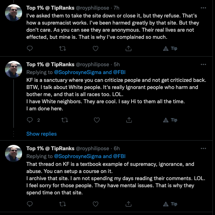Retweet the 5h tweet about KF sanctuary

point(65,120)
